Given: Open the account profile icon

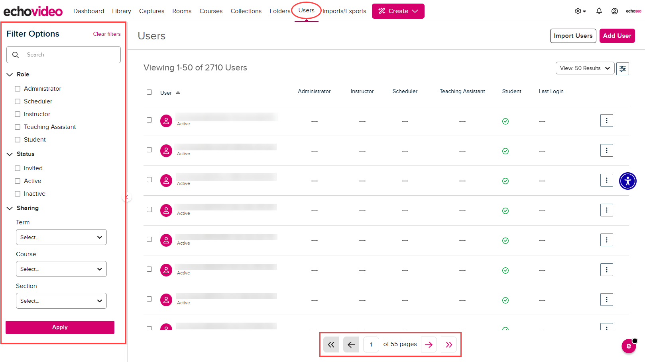Looking at the screenshot, I should coord(615,11).
